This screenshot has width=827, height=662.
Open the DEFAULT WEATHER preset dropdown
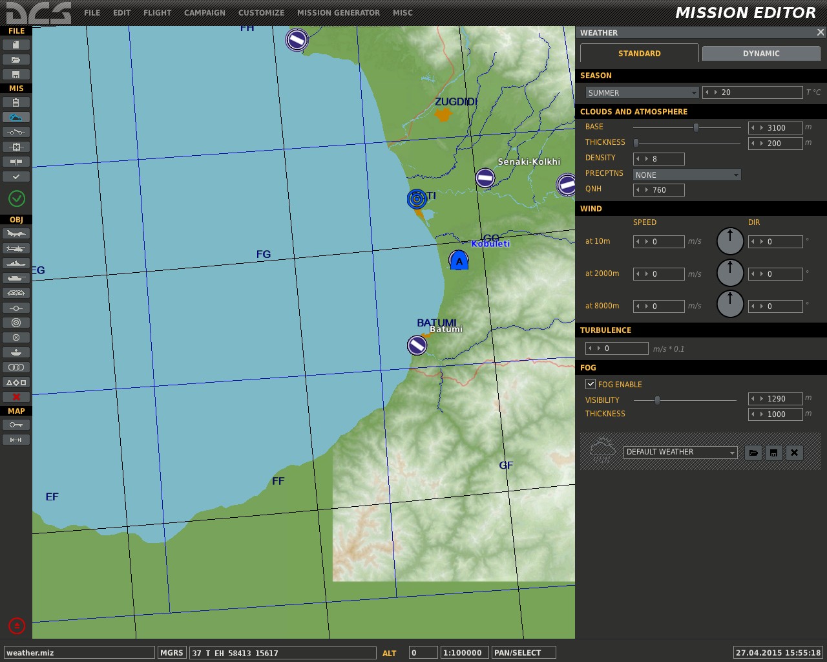coord(680,453)
